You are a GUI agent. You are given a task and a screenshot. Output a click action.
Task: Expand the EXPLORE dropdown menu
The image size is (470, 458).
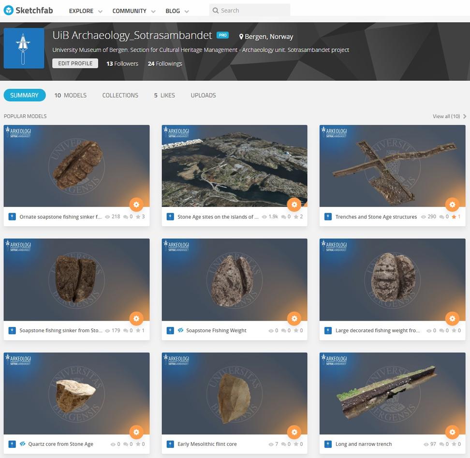pyautogui.click(x=81, y=11)
